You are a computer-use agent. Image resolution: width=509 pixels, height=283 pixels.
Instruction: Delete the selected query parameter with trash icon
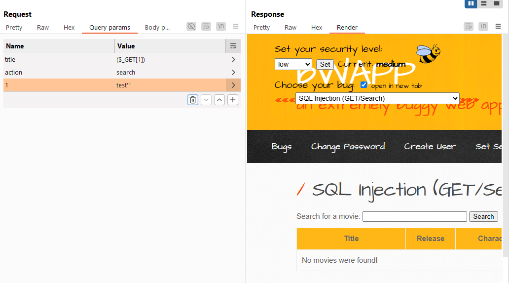click(x=193, y=100)
